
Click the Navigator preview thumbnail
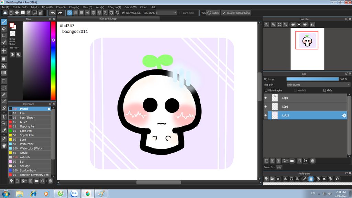click(307, 49)
